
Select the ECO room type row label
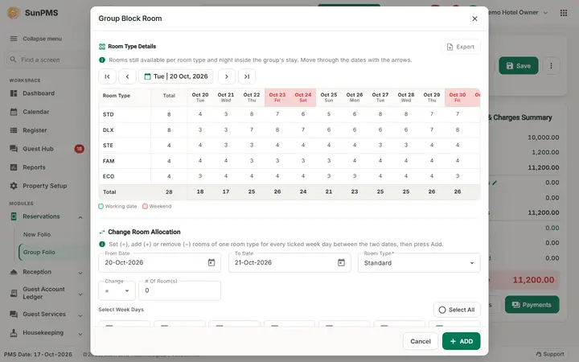(x=109, y=176)
